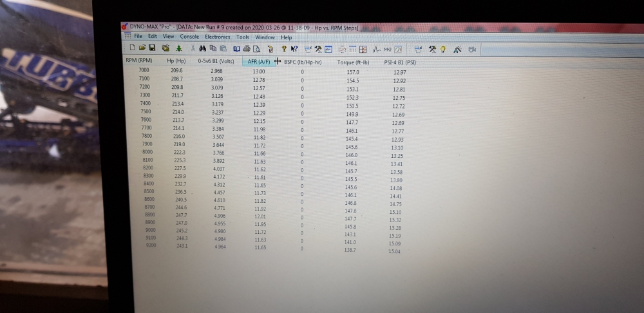Click the Save floppy disk icon

pyautogui.click(x=152, y=48)
